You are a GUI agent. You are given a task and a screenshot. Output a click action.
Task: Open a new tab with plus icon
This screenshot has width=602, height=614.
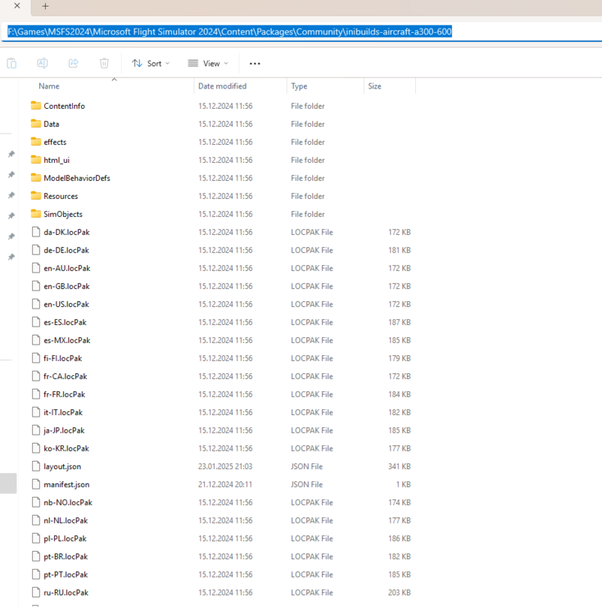(x=45, y=7)
